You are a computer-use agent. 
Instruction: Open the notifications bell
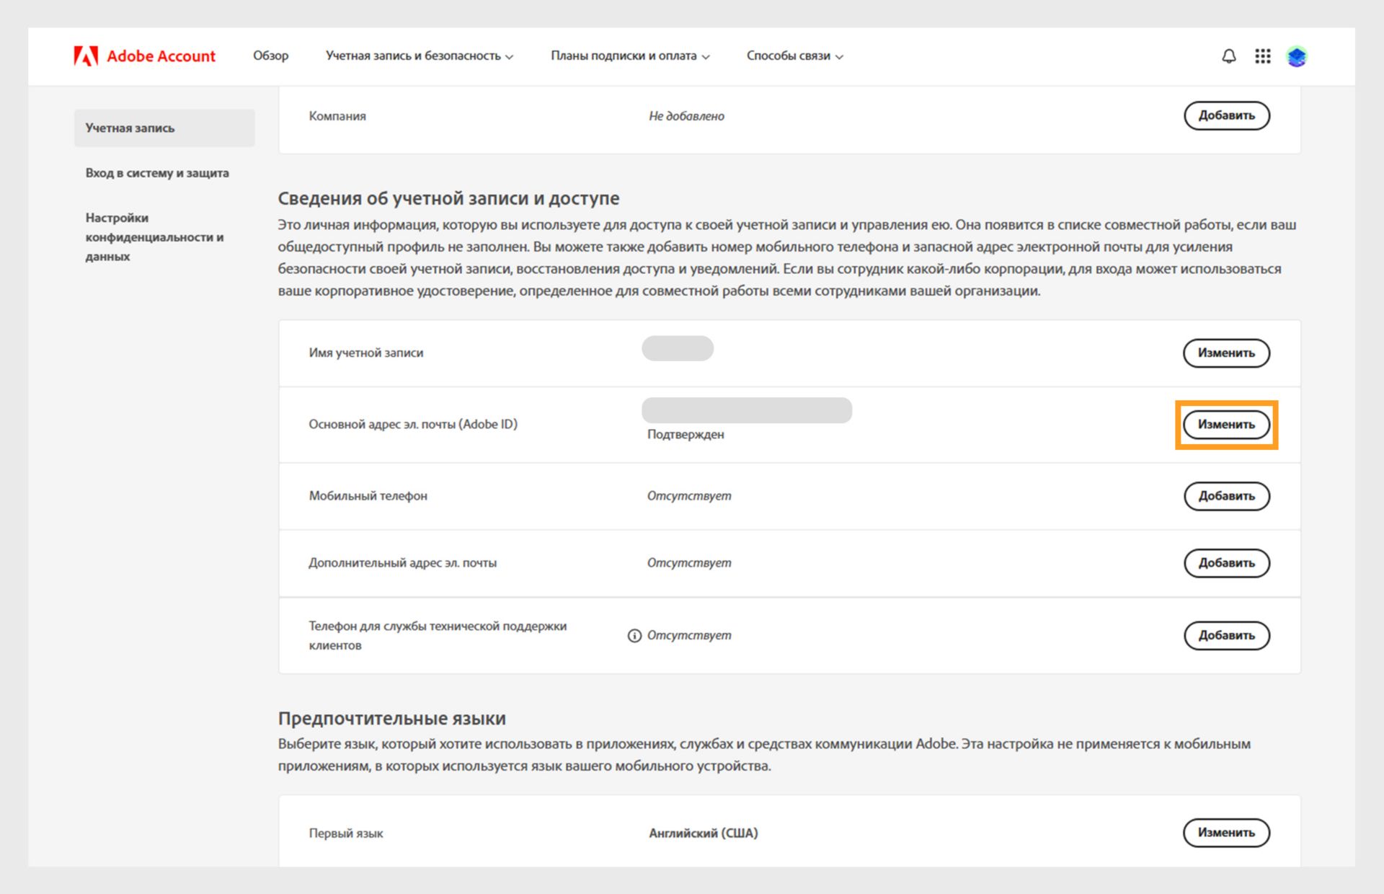1229,56
